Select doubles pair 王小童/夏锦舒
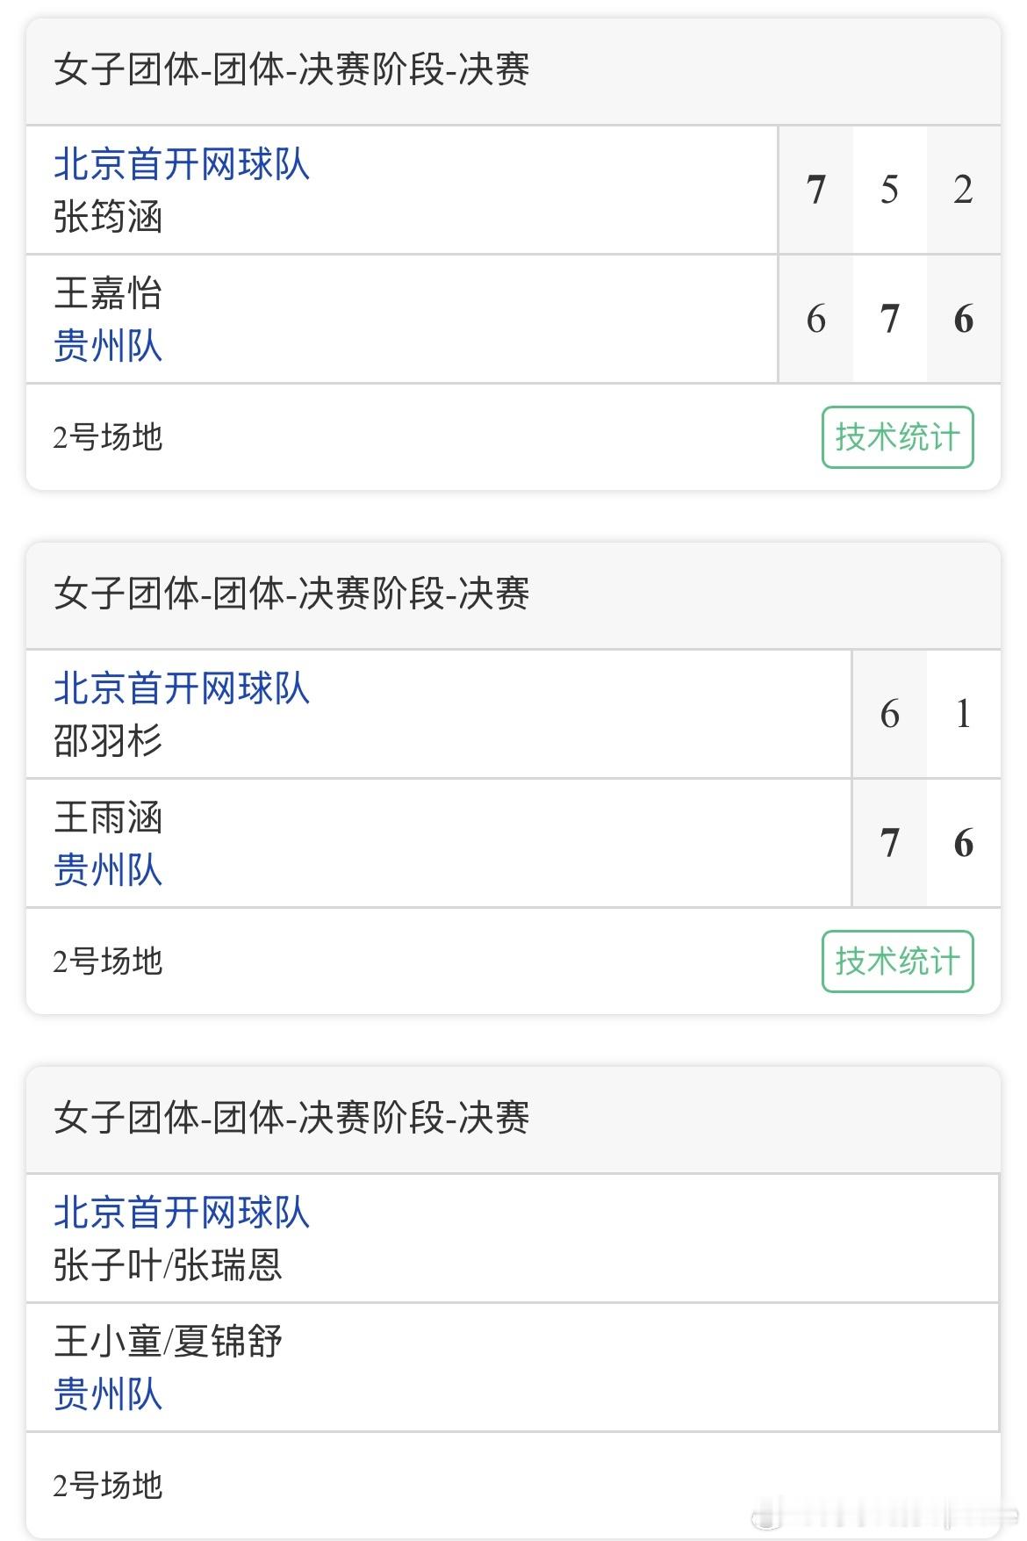This screenshot has height=1541, width=1027. [x=168, y=1342]
